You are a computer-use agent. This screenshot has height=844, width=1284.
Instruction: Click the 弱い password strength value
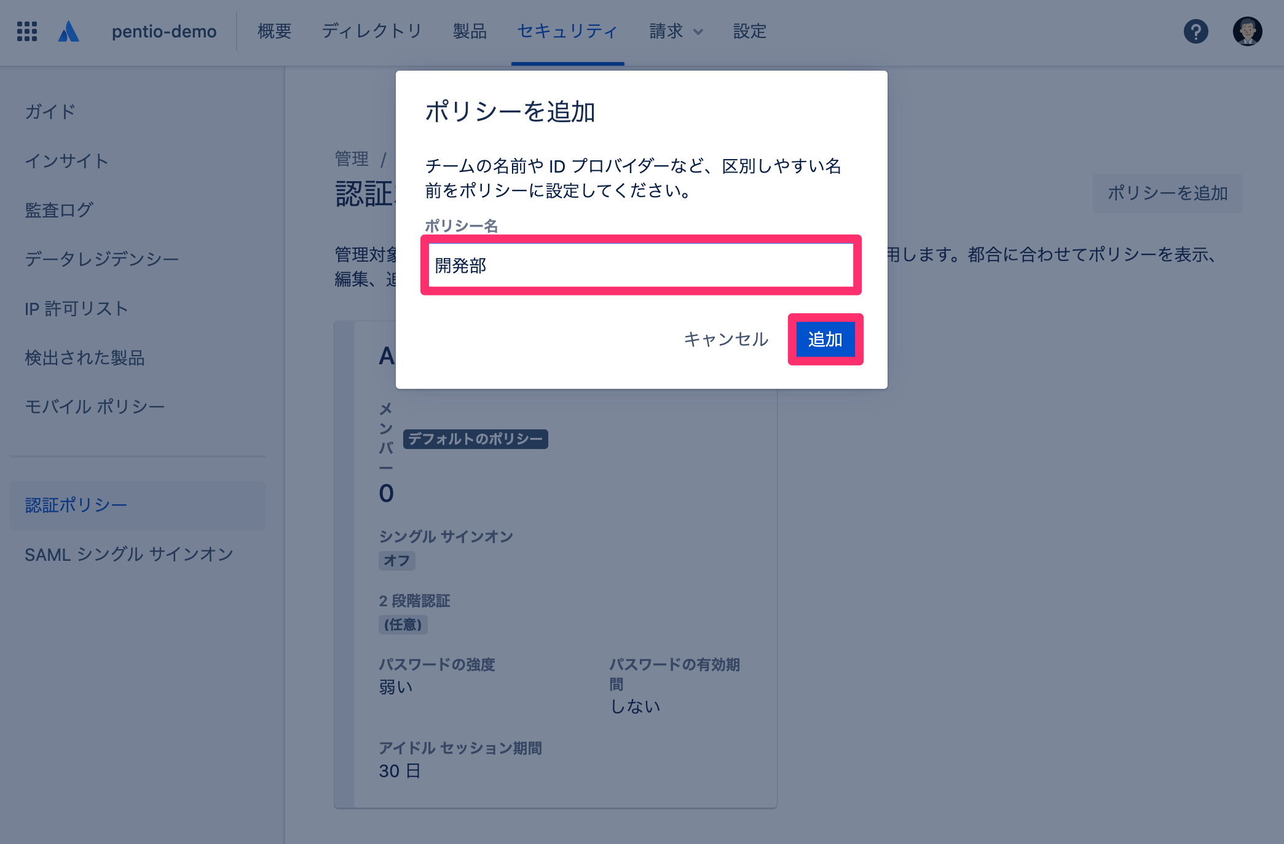pos(396,687)
